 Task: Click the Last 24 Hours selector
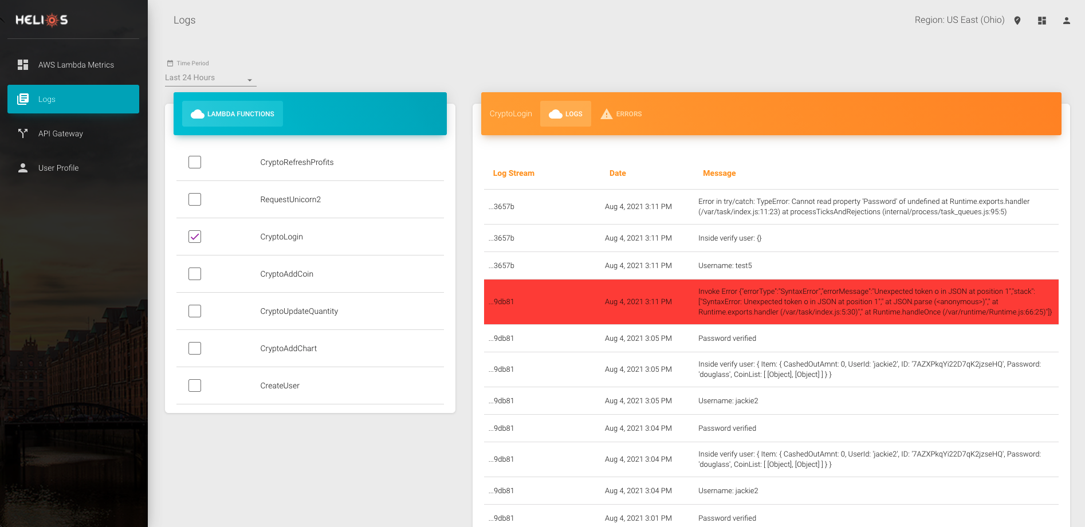(x=210, y=78)
